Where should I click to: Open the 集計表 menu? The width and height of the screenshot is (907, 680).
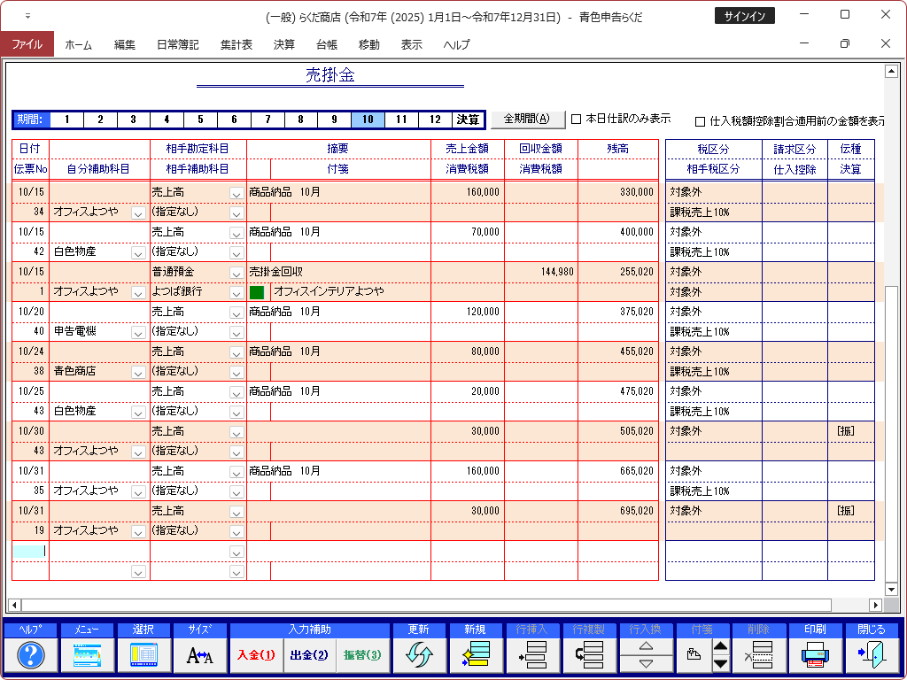(236, 44)
